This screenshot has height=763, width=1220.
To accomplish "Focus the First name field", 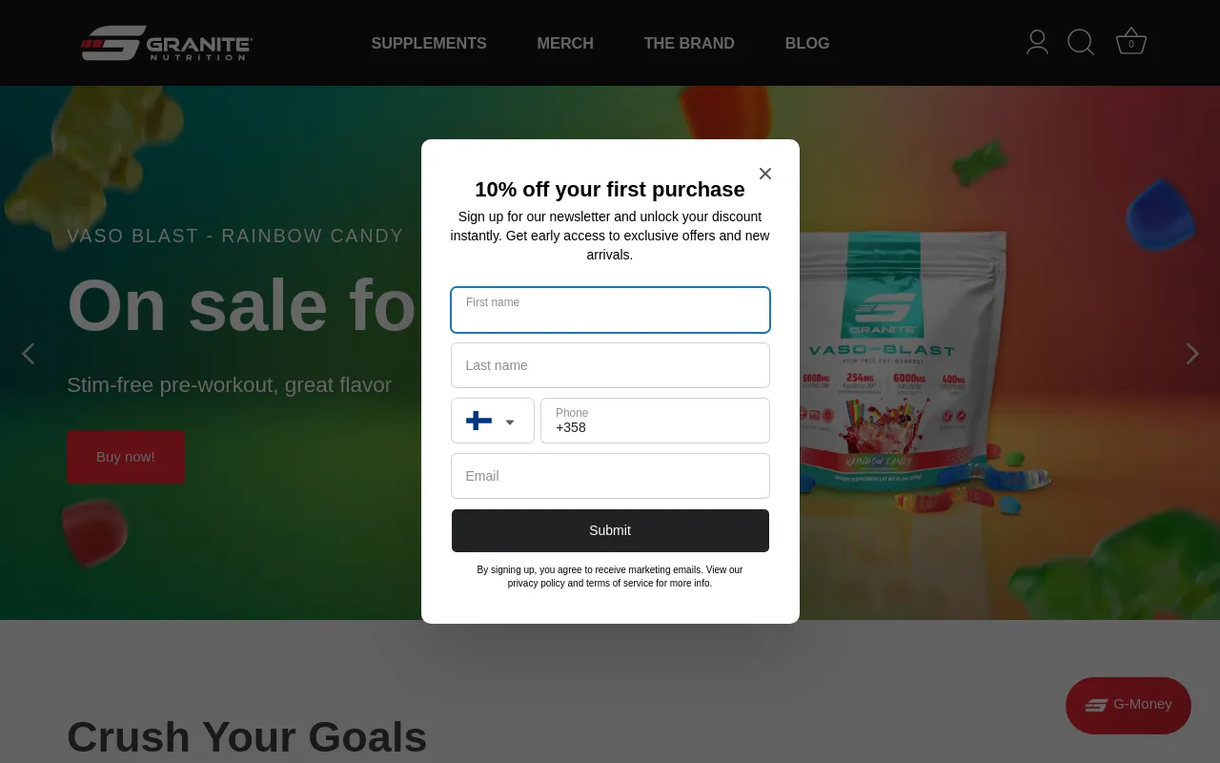I will tap(610, 310).
